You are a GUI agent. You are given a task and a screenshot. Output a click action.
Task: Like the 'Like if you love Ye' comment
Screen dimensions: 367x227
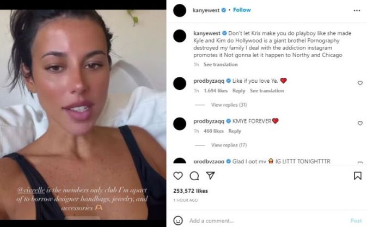pos(360,83)
